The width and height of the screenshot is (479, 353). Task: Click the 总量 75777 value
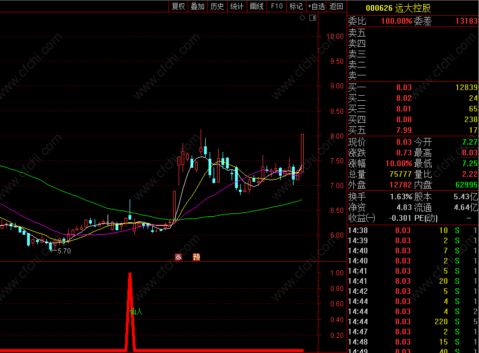401,174
